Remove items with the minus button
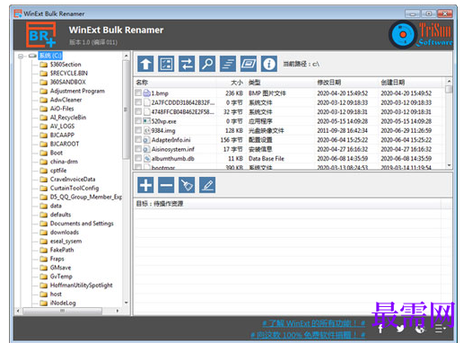 coord(166,185)
